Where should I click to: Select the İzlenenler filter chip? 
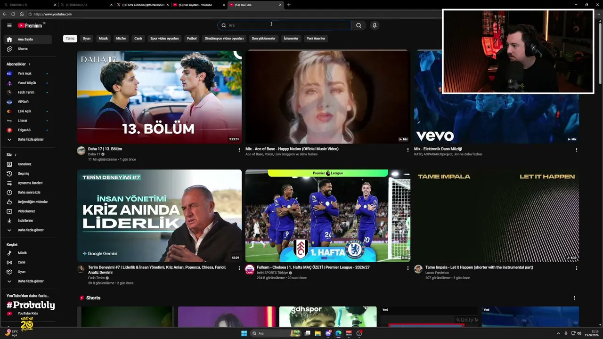click(x=291, y=39)
